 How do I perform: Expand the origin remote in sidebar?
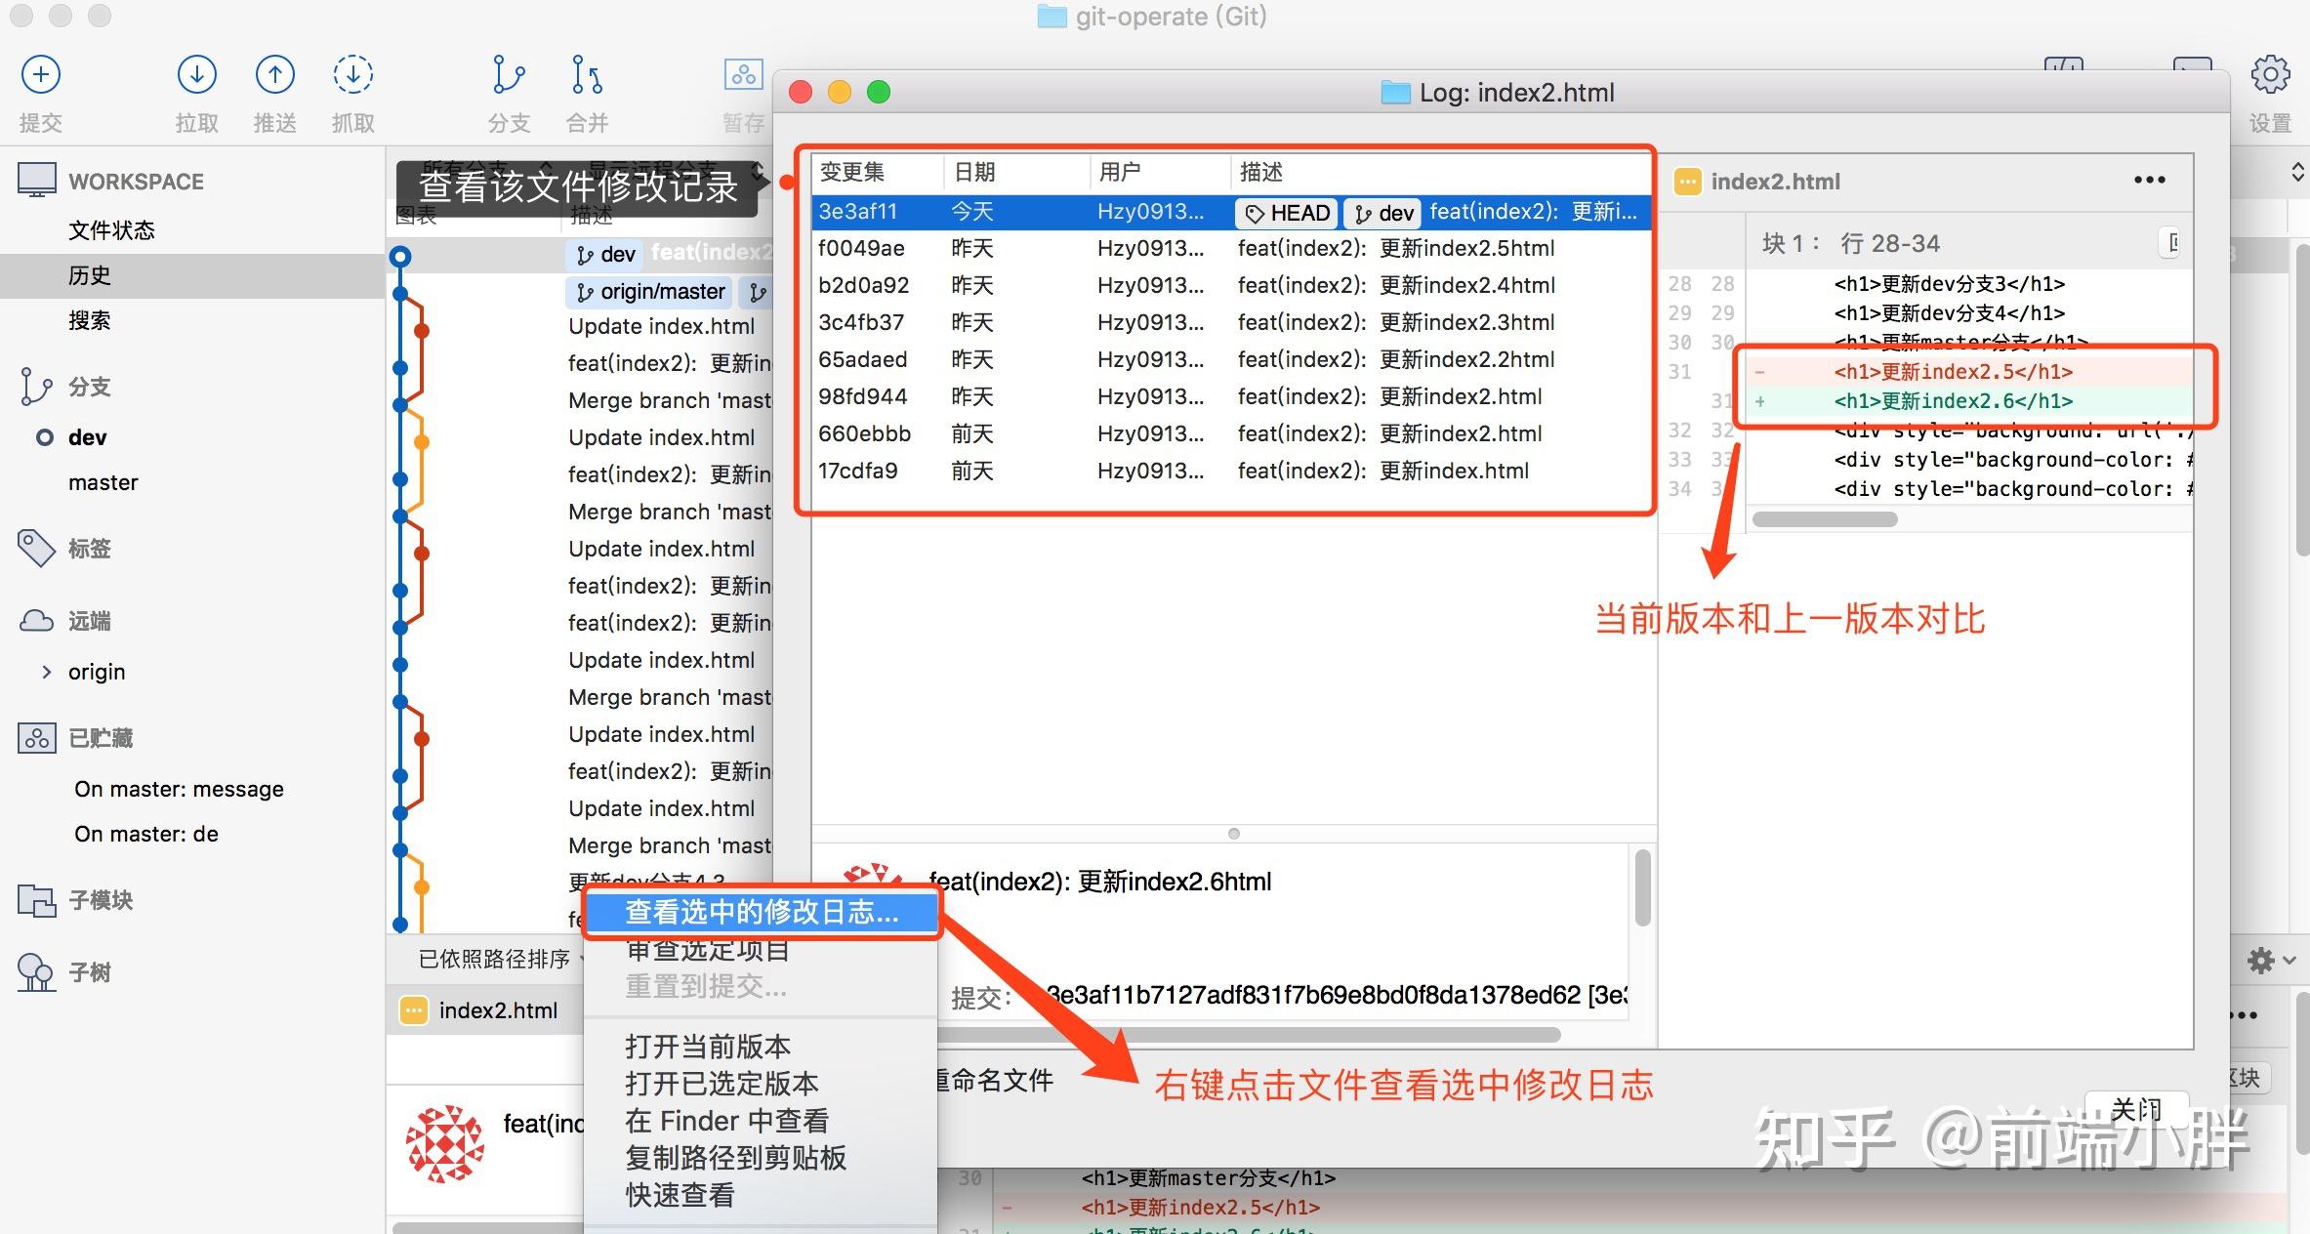(x=45, y=672)
